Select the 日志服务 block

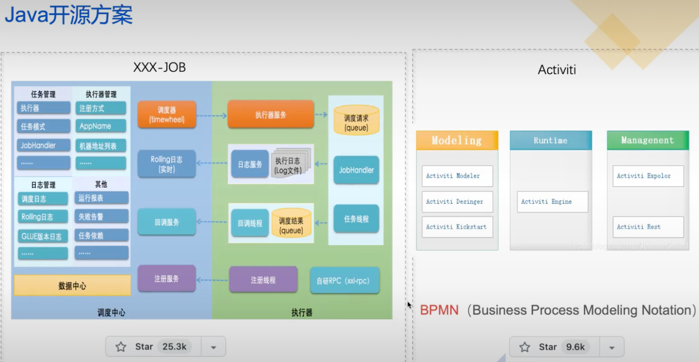click(x=250, y=164)
